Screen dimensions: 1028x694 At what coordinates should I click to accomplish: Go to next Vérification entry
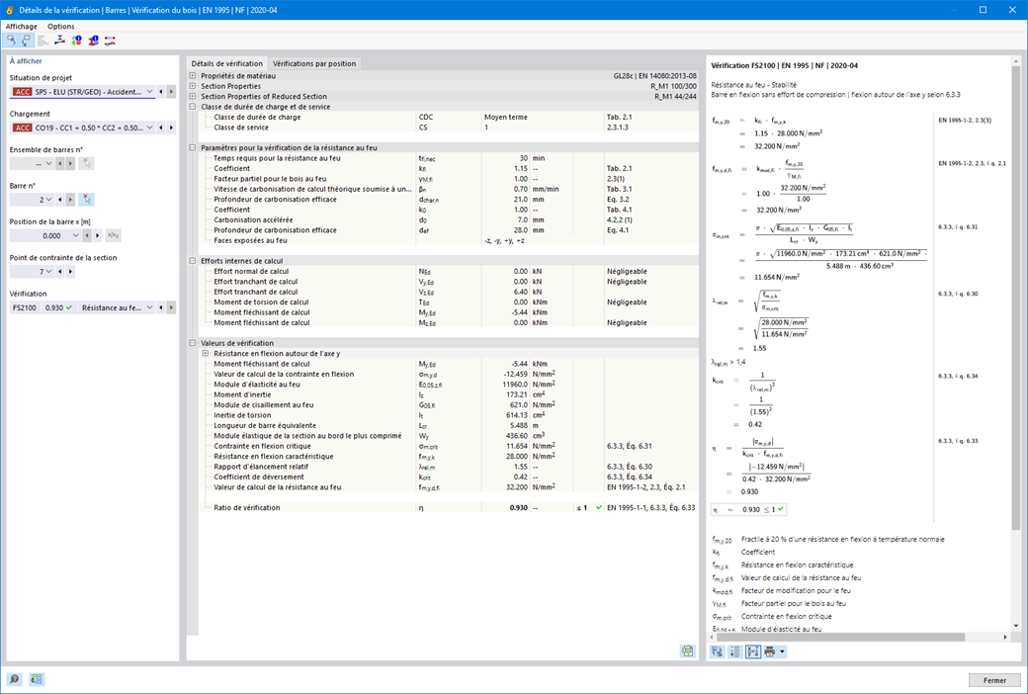(x=171, y=307)
